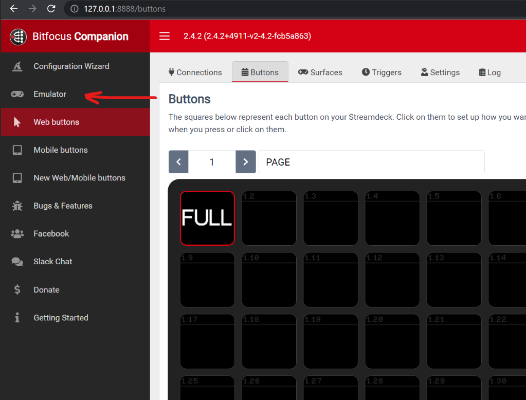The width and height of the screenshot is (526, 400).
Task: Open the Surfaces tab
Action: 320,72
